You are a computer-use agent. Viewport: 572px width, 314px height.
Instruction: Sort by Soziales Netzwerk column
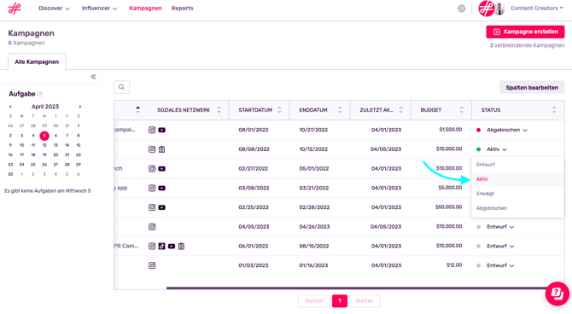coord(219,110)
